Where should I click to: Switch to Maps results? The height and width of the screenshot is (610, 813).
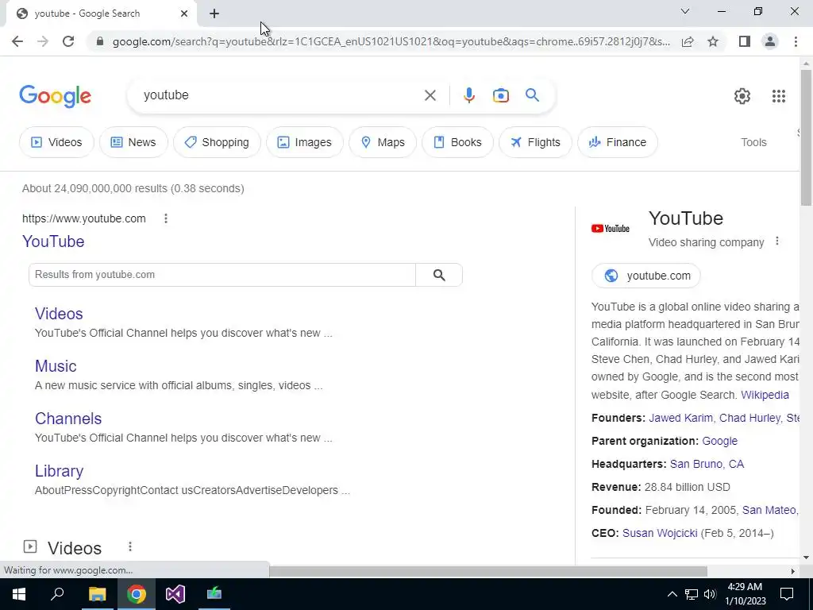tap(382, 142)
